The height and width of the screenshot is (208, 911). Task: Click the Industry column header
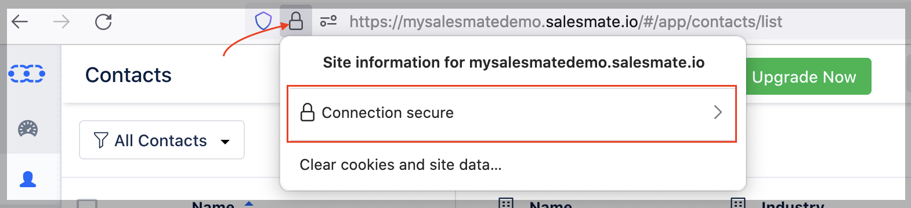click(793, 204)
